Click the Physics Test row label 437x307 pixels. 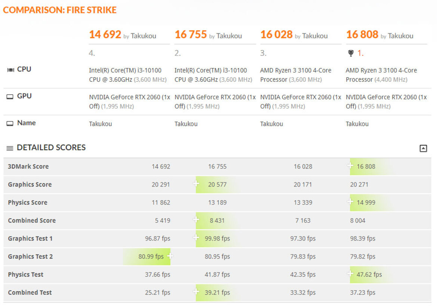point(26,274)
